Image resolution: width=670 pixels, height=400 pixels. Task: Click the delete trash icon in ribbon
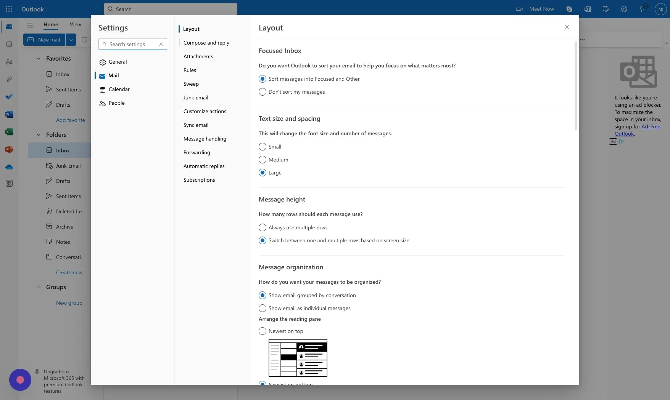tap(85, 39)
